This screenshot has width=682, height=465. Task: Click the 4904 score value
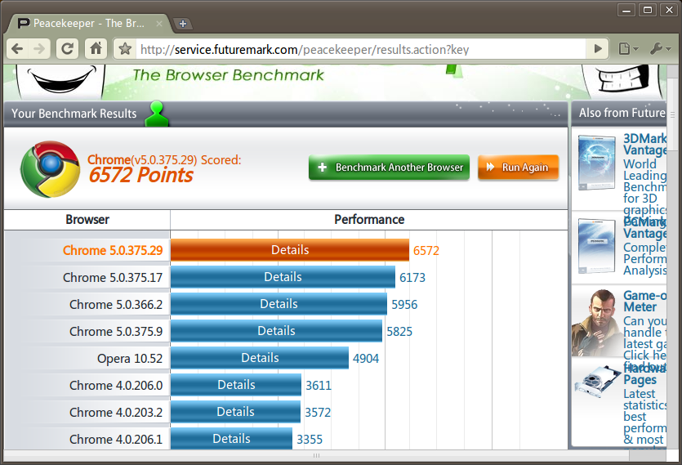point(366,359)
